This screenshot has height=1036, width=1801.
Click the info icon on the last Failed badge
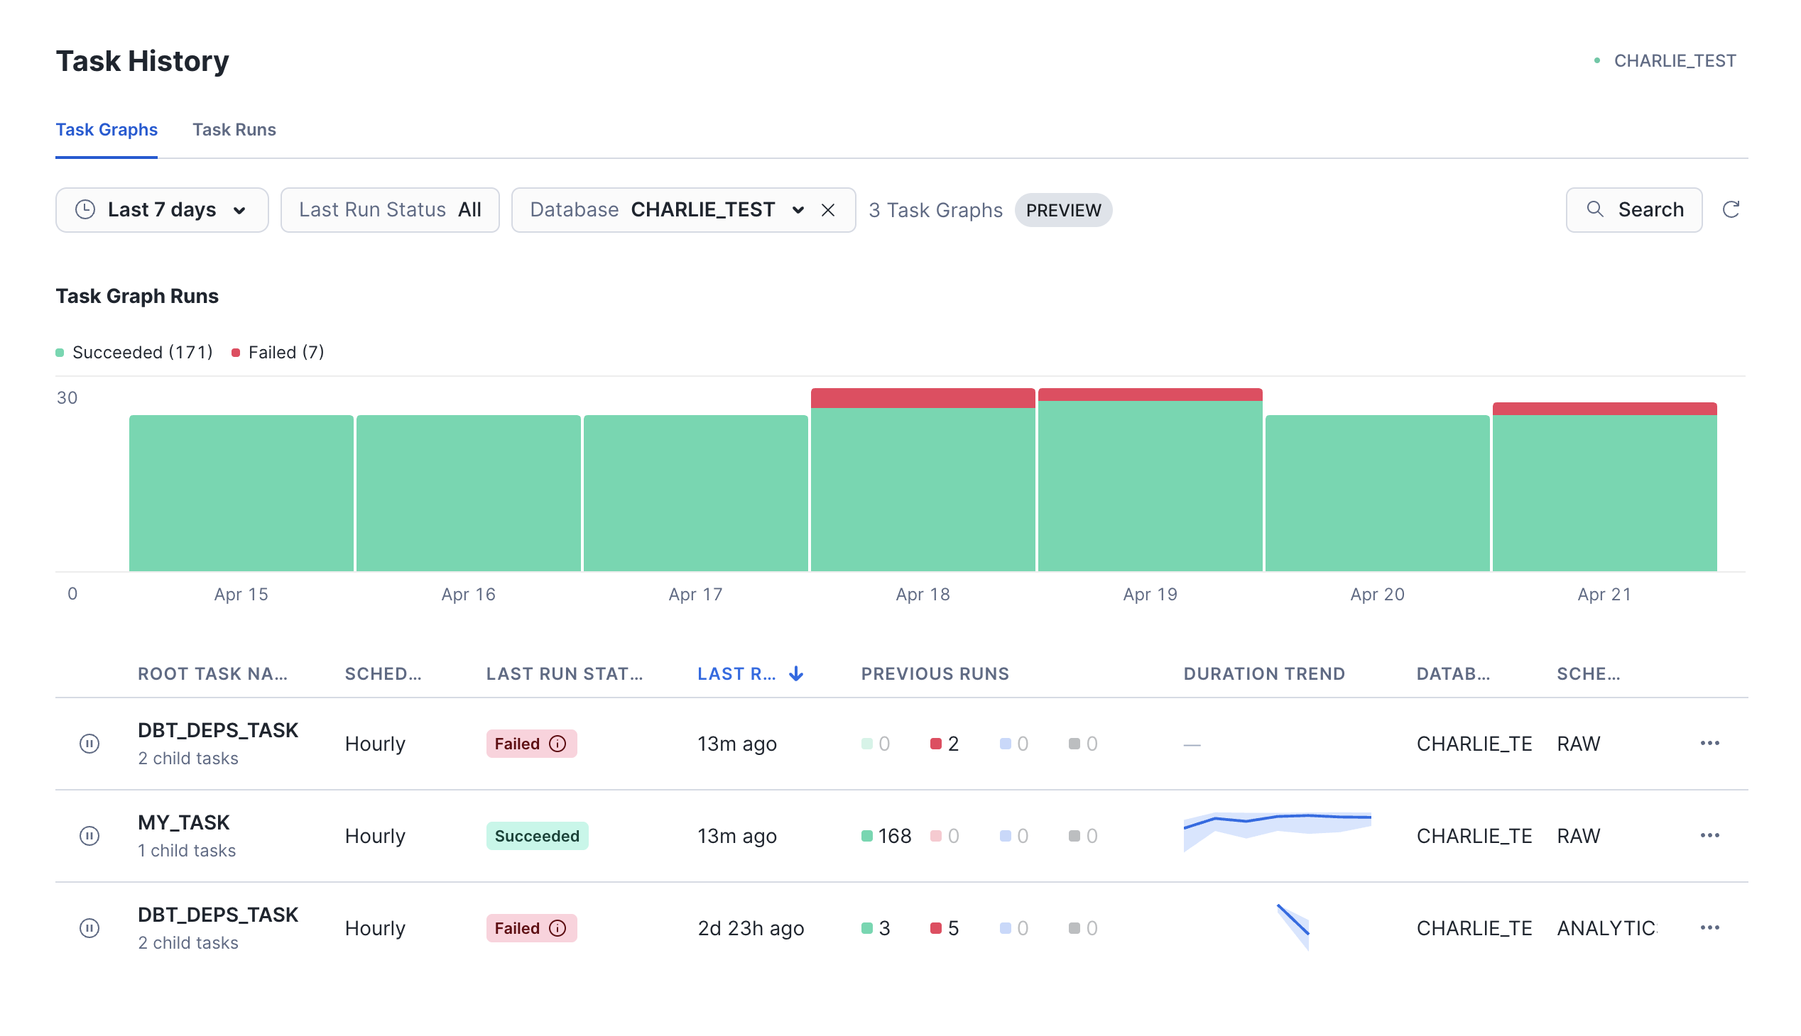pos(557,928)
